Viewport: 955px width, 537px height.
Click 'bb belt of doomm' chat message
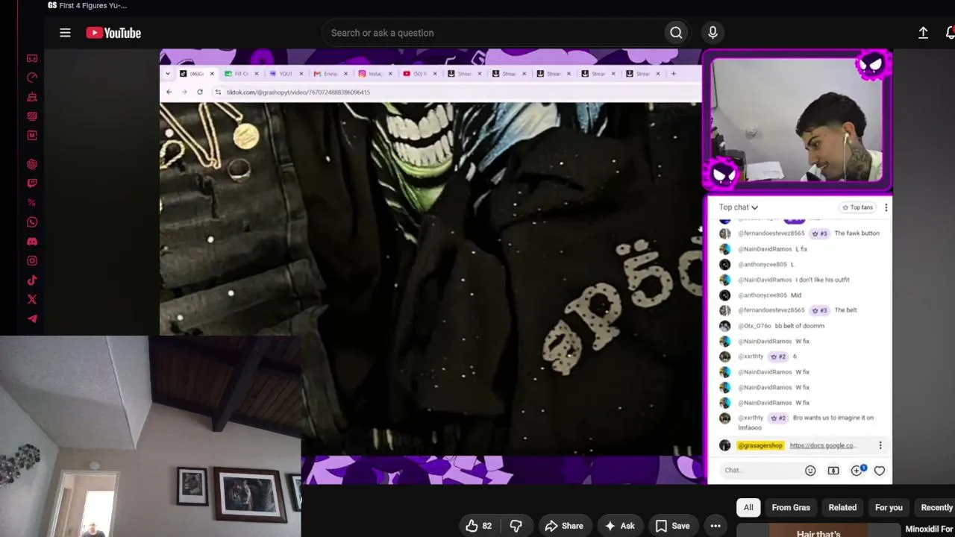[x=771, y=326]
